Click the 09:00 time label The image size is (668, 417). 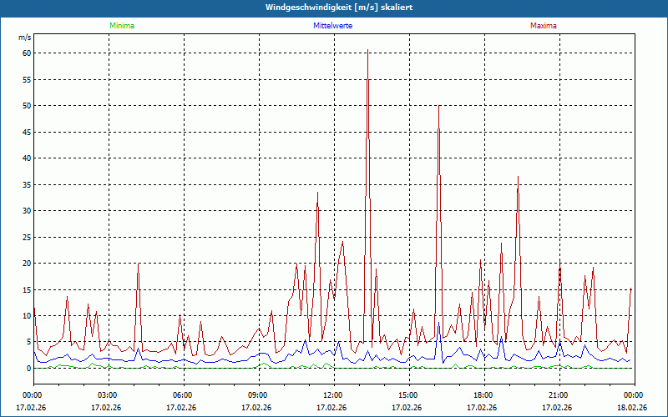pos(258,394)
